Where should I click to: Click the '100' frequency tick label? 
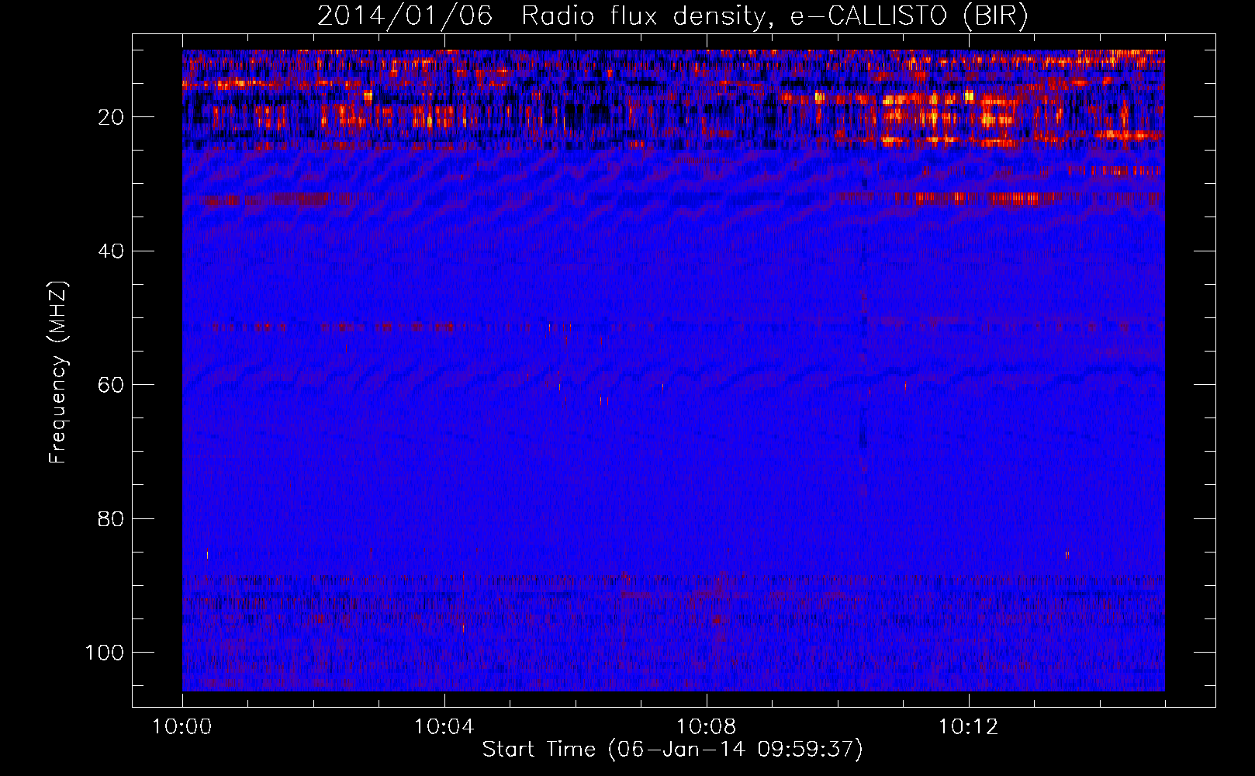coord(105,653)
